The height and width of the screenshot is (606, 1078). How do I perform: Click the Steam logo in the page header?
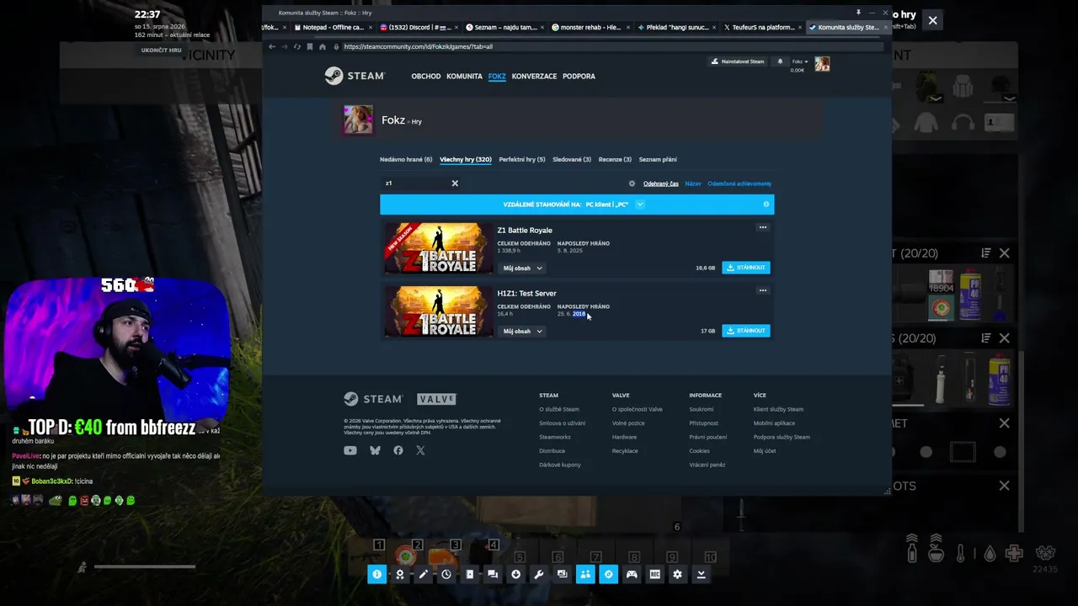coord(355,76)
